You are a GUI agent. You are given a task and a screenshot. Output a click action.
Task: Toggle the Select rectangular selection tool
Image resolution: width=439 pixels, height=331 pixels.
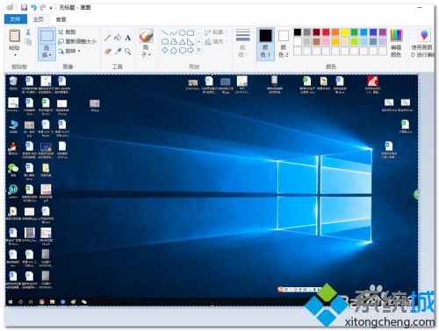[47, 37]
